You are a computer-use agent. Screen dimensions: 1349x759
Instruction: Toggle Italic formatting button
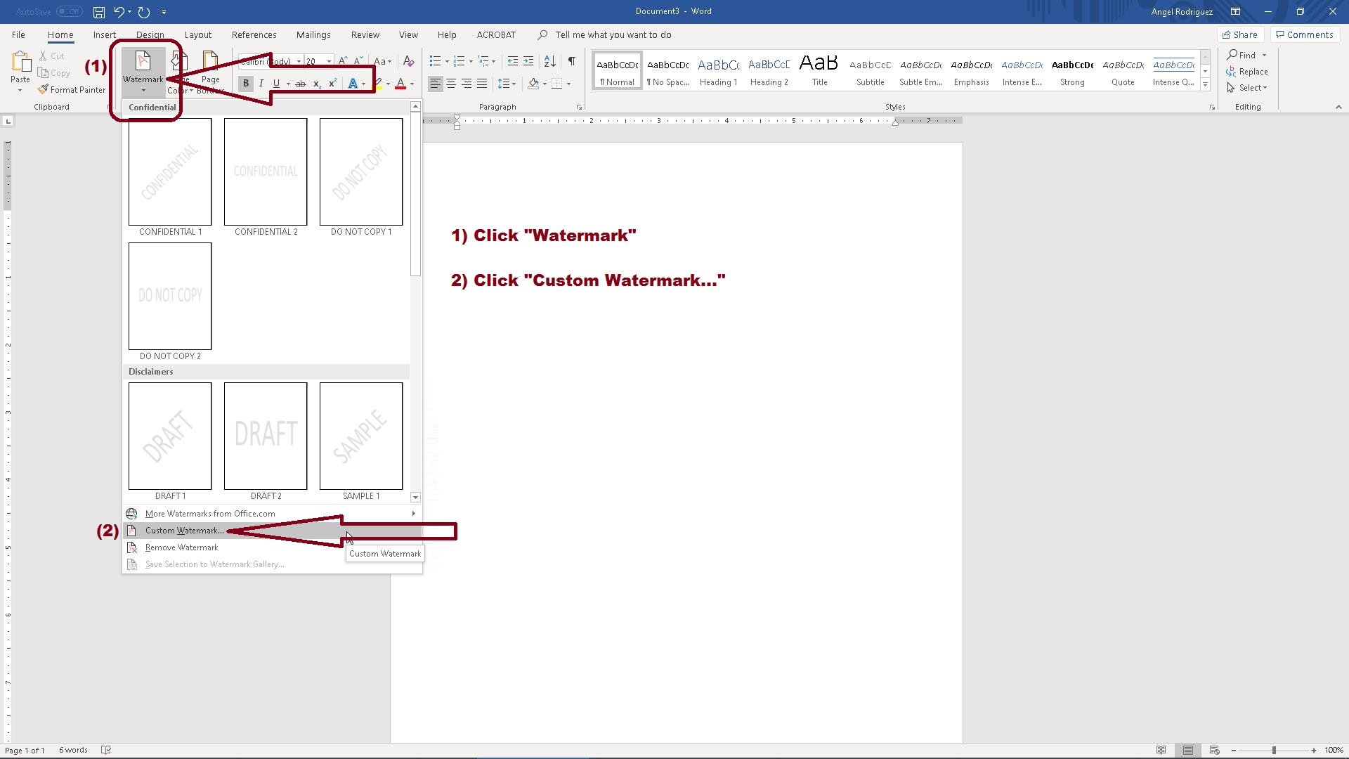(261, 84)
